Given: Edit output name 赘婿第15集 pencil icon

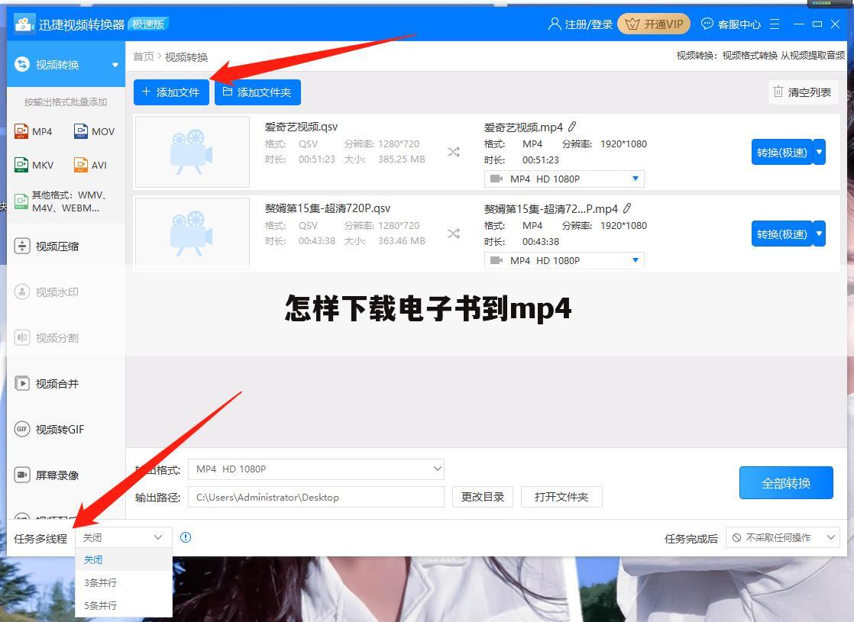Looking at the screenshot, I should click(627, 208).
